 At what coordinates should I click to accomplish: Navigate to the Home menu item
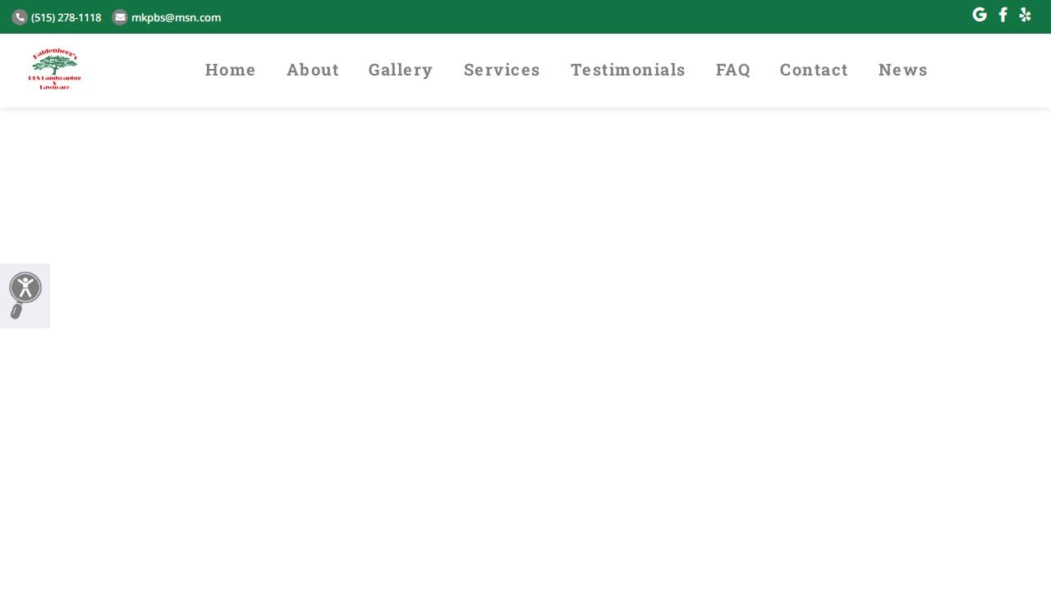tap(230, 70)
